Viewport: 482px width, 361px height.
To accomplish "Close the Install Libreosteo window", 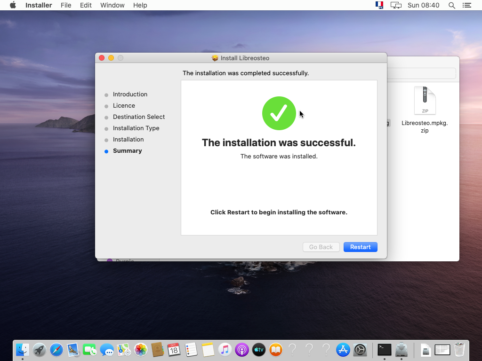I will (102, 58).
